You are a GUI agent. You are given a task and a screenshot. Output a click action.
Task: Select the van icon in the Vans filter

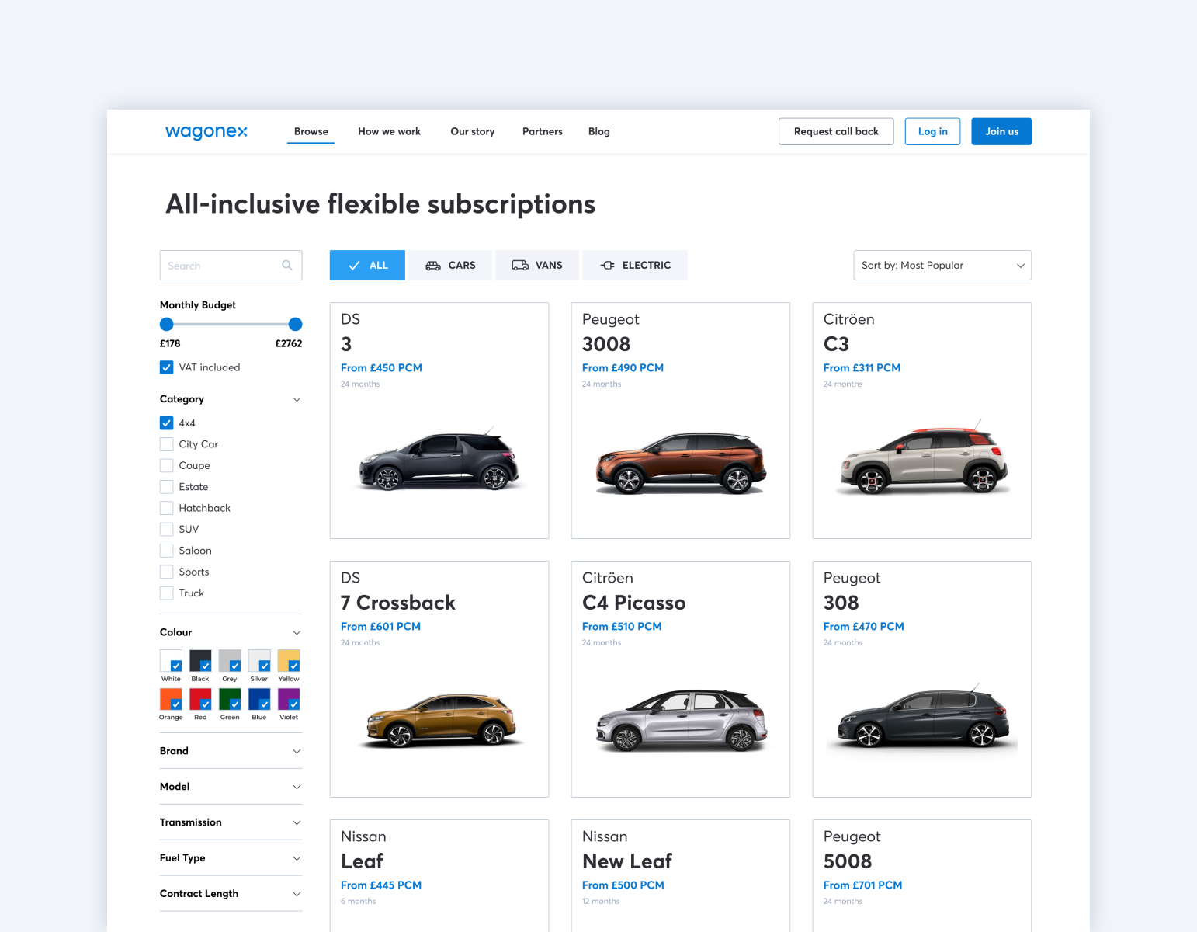click(520, 266)
